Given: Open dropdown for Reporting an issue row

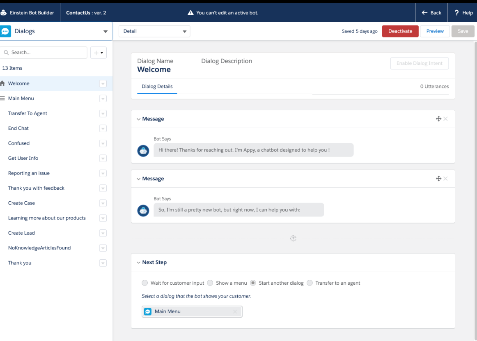Looking at the screenshot, I should [x=103, y=173].
